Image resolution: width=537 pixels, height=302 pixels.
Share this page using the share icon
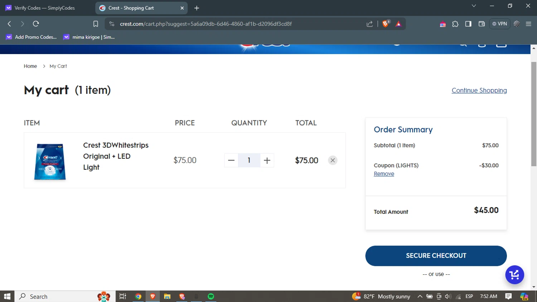point(370,24)
